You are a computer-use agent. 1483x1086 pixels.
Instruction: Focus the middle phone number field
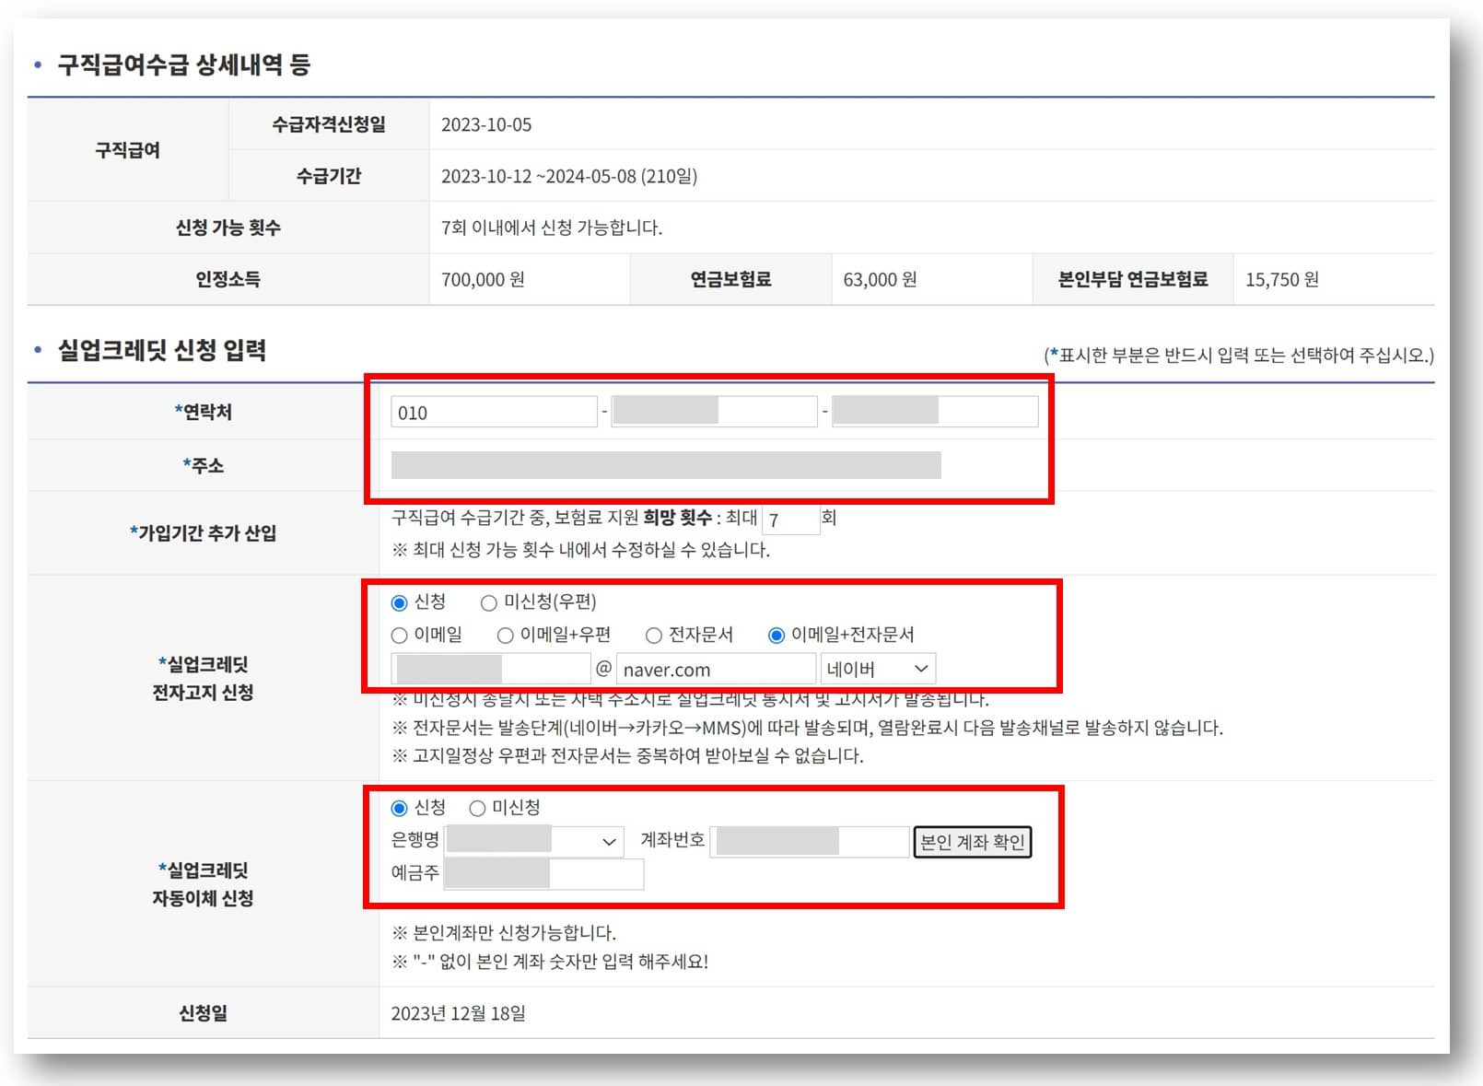(714, 411)
